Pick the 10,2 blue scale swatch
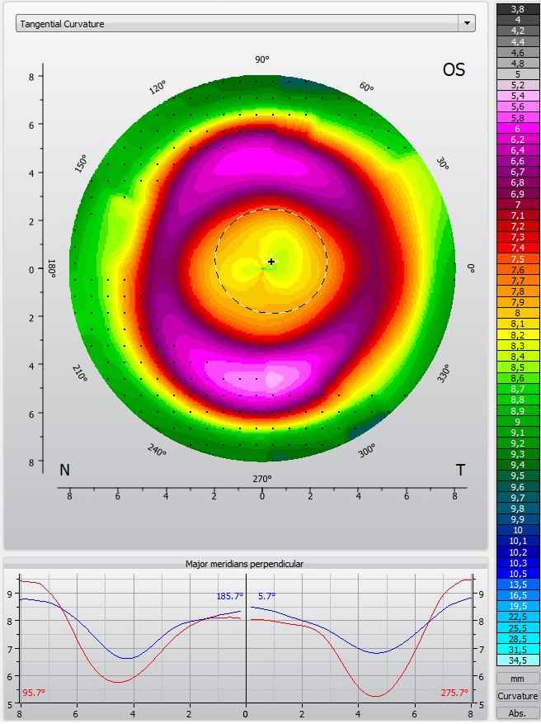Viewport: 541px width, 724px height. click(x=517, y=551)
